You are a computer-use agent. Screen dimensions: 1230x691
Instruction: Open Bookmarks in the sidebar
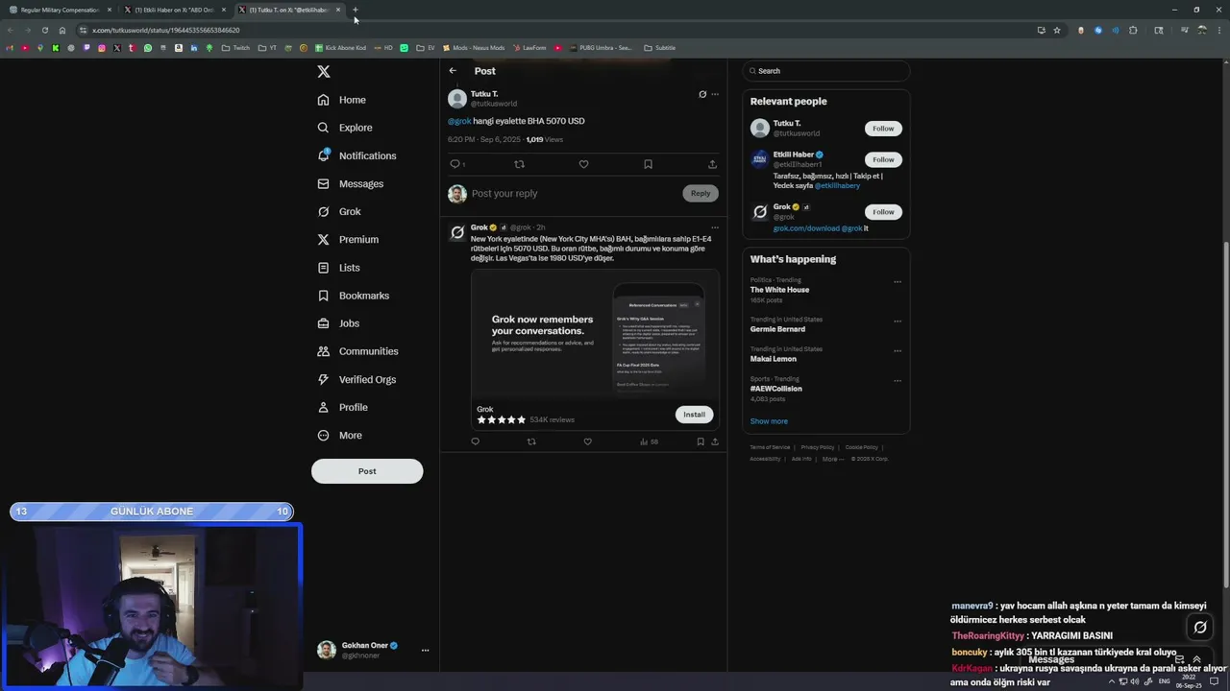[353, 296]
